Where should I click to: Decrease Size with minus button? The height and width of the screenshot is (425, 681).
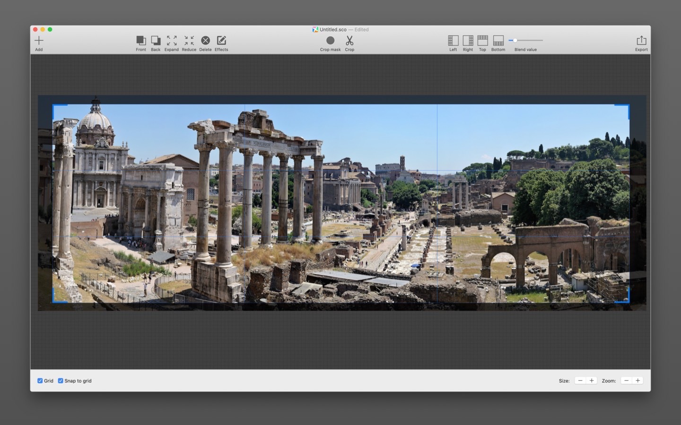pos(580,381)
